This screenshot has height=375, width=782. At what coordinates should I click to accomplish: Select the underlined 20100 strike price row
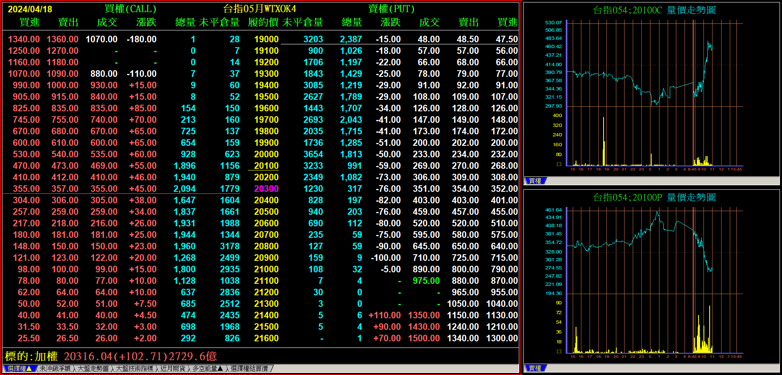tap(266, 166)
